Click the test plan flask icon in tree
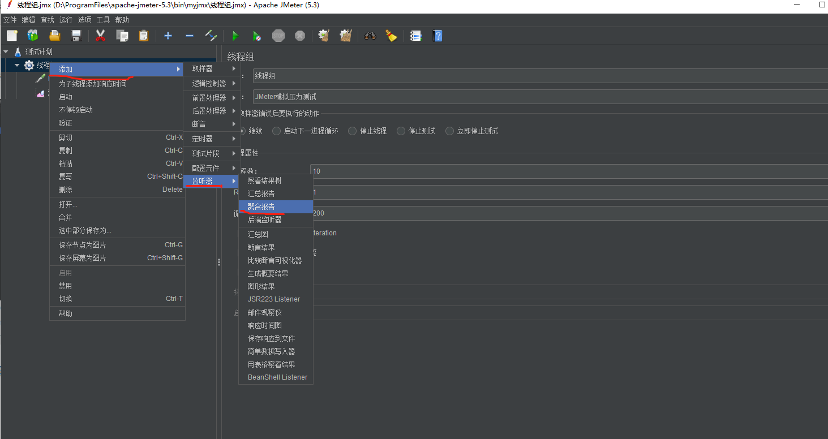Viewport: 828px width, 439px height. [18, 51]
